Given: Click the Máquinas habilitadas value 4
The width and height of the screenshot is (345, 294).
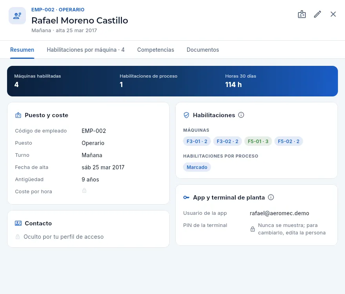Looking at the screenshot, I should 16,85.
